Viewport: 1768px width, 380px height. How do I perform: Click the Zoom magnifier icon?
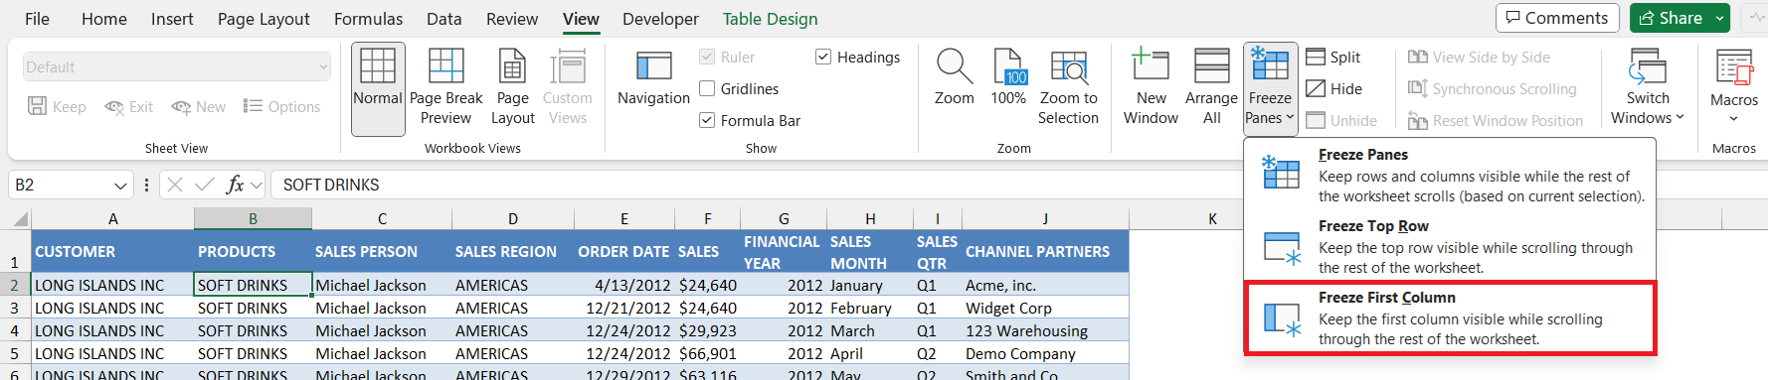click(954, 66)
